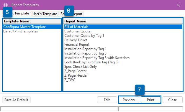
Task: Select Installation Report by Tag 1
Action: 123,49
